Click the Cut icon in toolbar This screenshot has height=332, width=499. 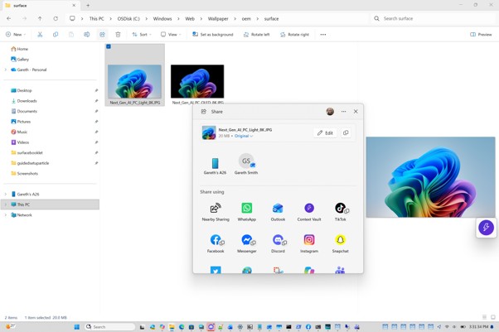(40, 34)
